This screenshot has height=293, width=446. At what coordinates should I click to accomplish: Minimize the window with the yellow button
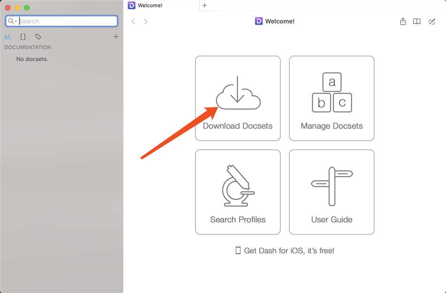[17, 8]
